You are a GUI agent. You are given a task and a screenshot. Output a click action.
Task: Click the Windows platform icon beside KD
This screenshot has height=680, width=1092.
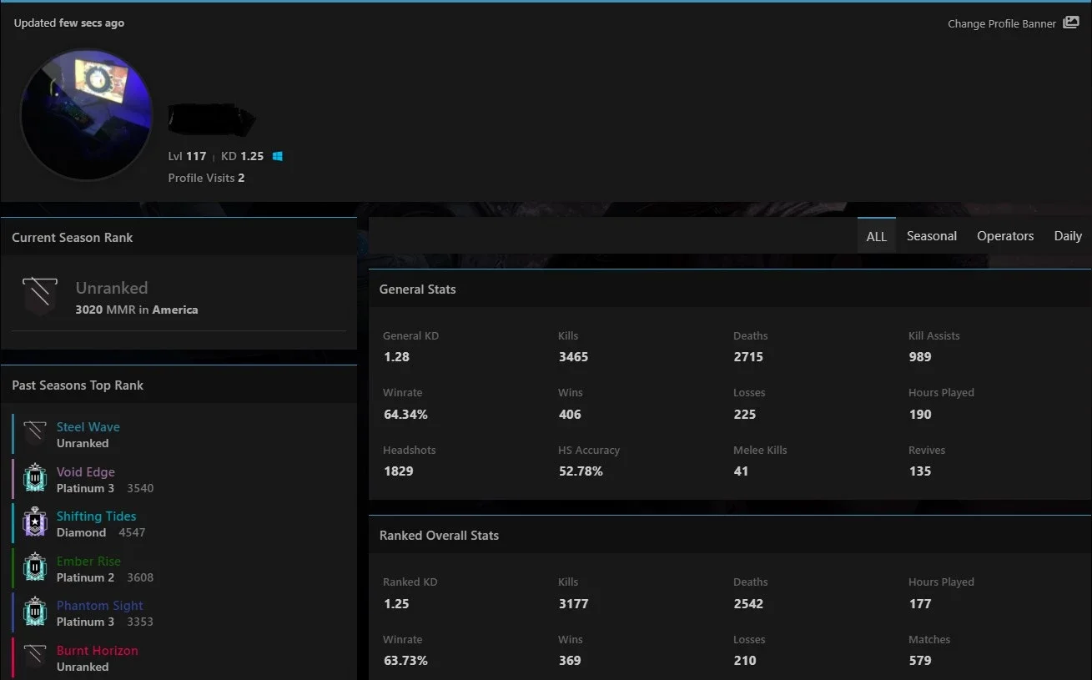(278, 156)
